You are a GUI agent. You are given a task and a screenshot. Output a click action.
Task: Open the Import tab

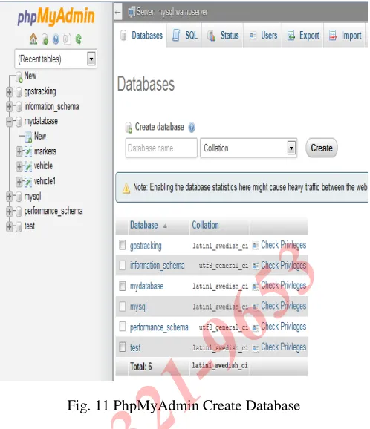(345, 36)
